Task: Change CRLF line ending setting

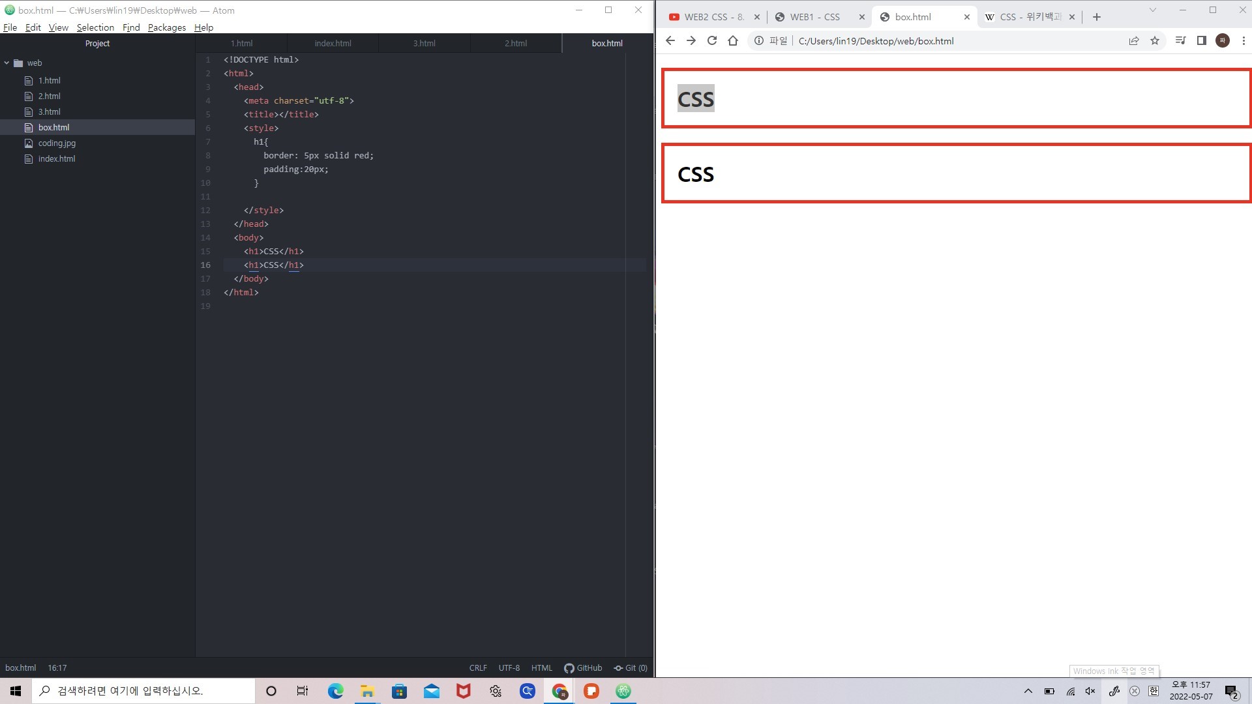Action: pos(478,667)
